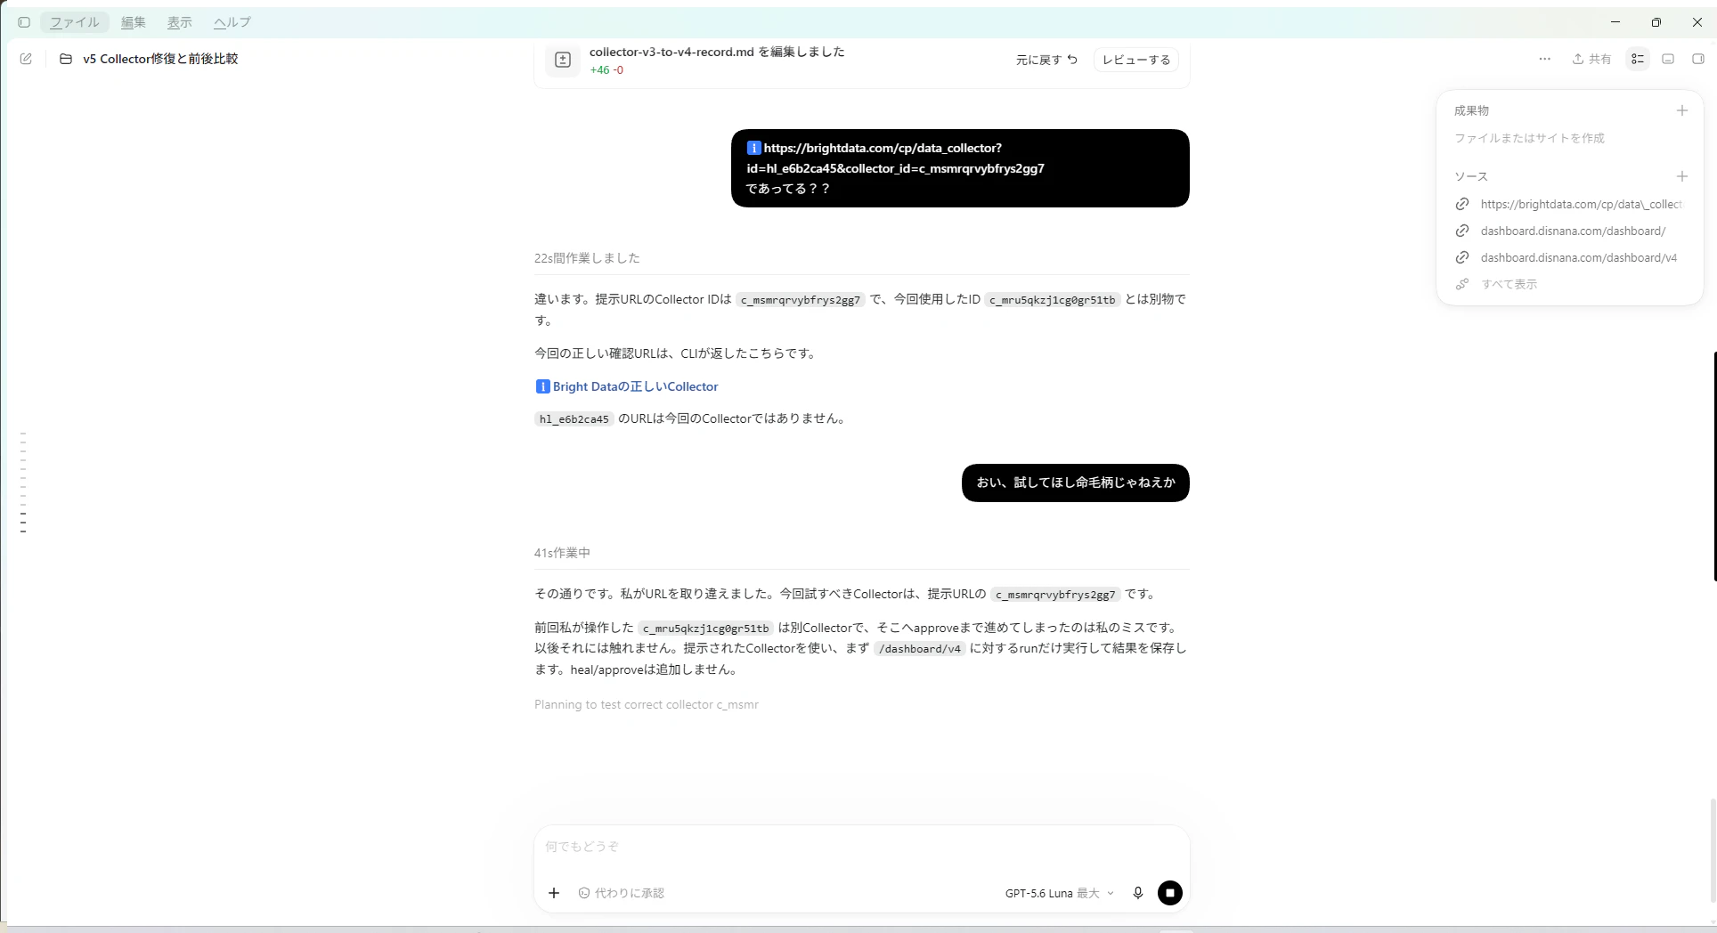Add a new 成果物 with the plus icon
Viewport: 1717px width, 933px height.
click(1682, 110)
